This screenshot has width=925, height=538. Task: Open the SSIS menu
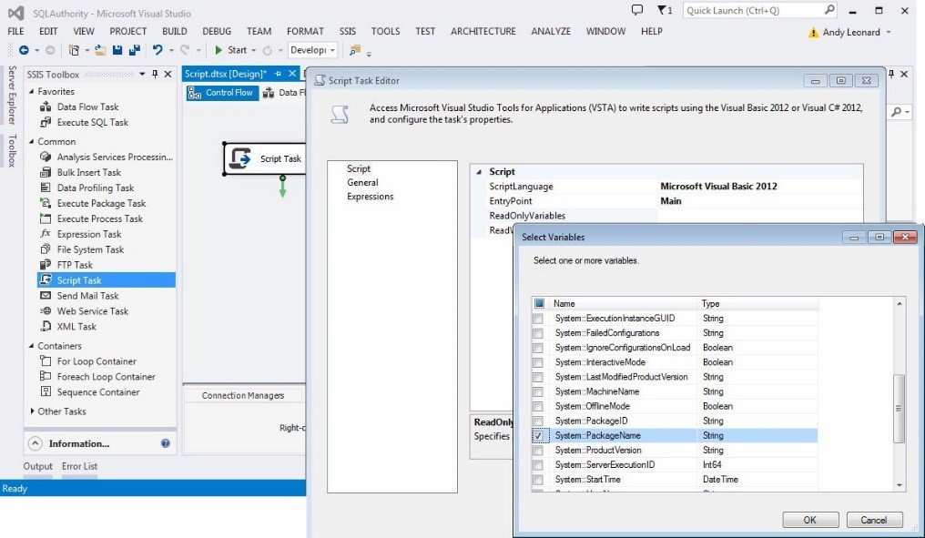(348, 31)
